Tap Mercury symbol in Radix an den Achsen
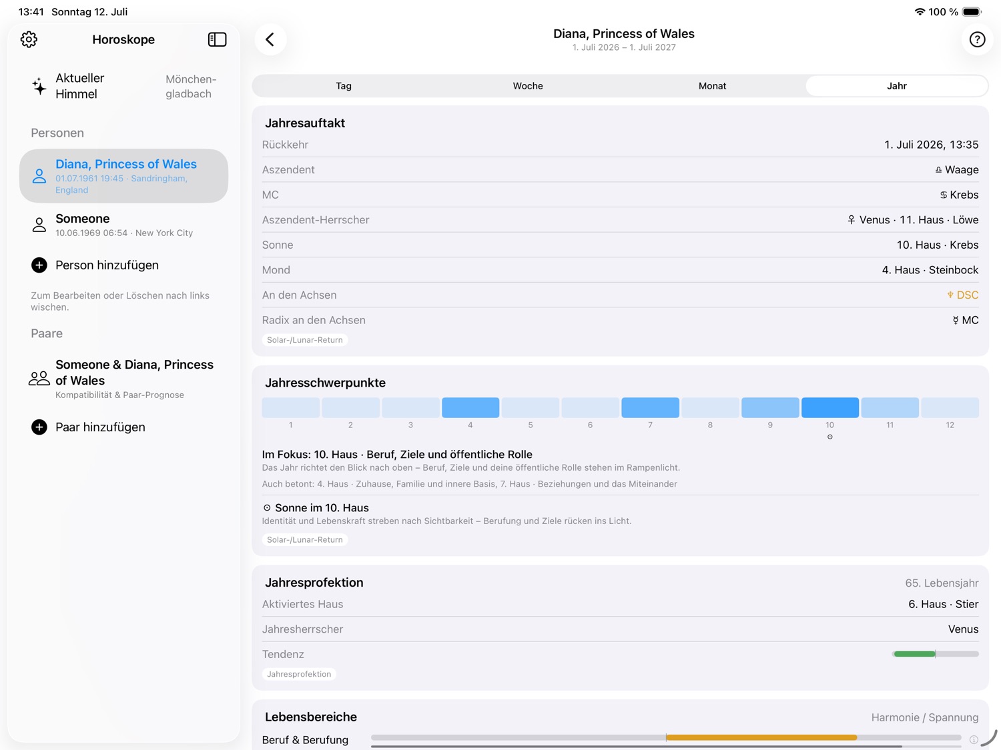The width and height of the screenshot is (1001, 750). coord(956,321)
